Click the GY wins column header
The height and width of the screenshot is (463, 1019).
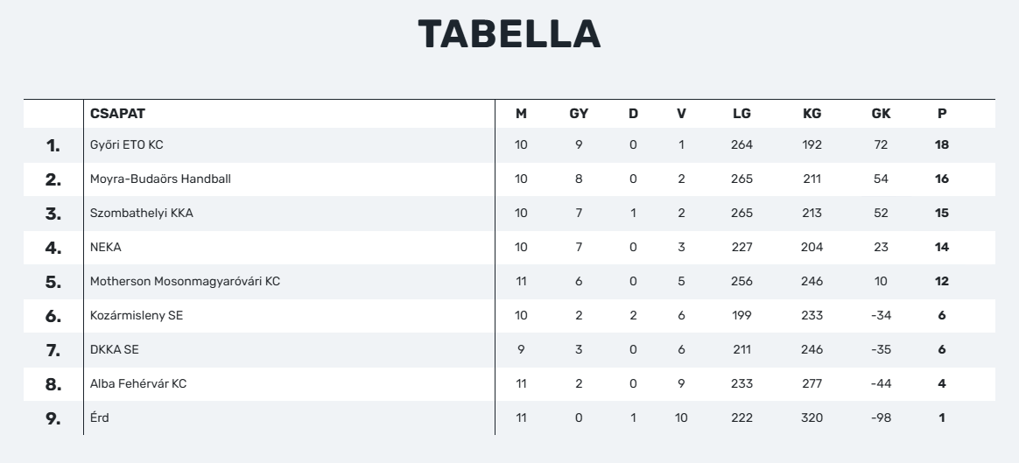(x=579, y=114)
